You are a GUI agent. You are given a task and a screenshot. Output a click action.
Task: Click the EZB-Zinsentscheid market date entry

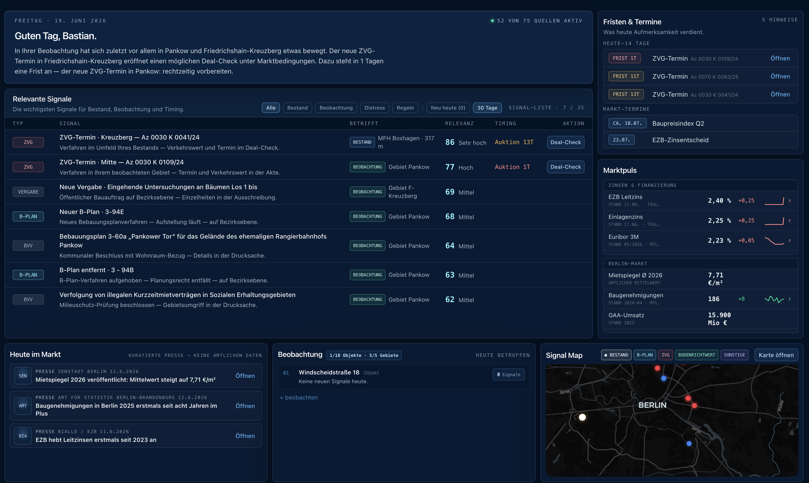701,140
